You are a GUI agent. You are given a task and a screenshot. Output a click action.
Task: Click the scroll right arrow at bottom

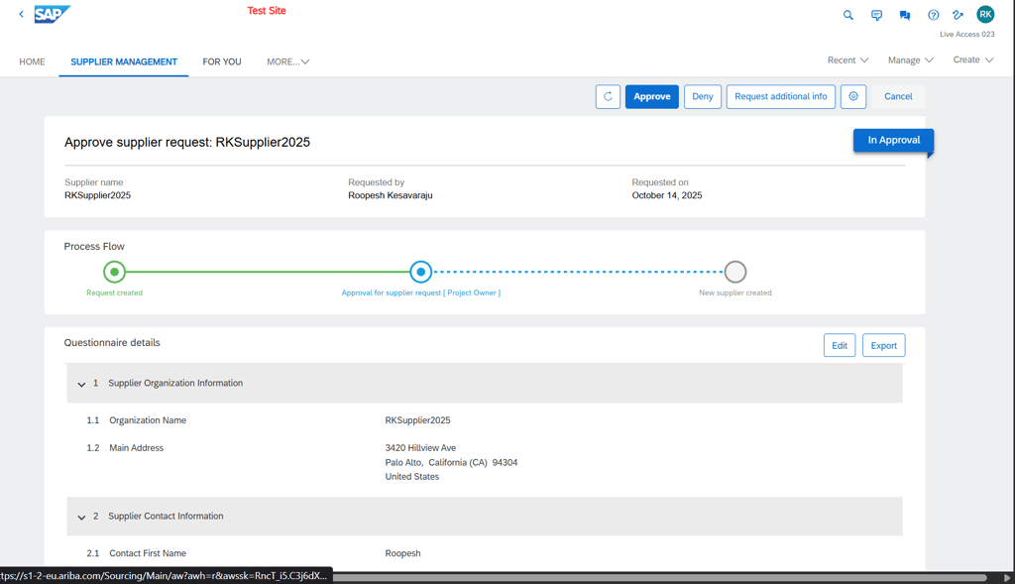point(1007,577)
